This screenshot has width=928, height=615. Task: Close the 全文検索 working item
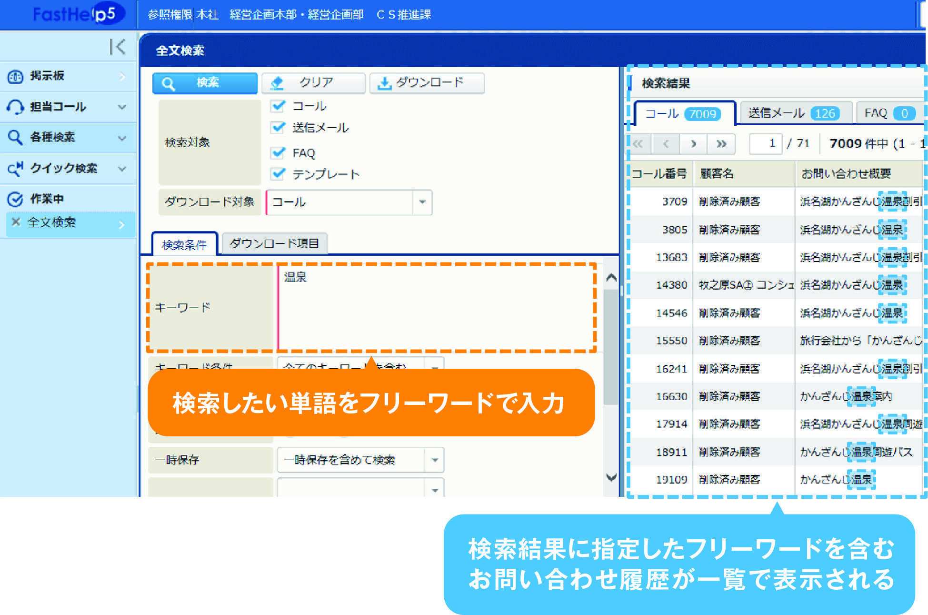point(16,222)
